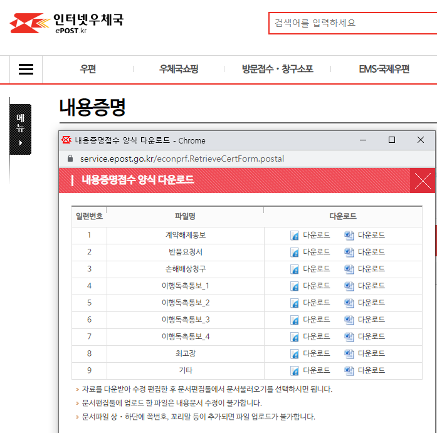
Task: Open the 방문접수·창구소포 menu
Action: [x=277, y=69]
